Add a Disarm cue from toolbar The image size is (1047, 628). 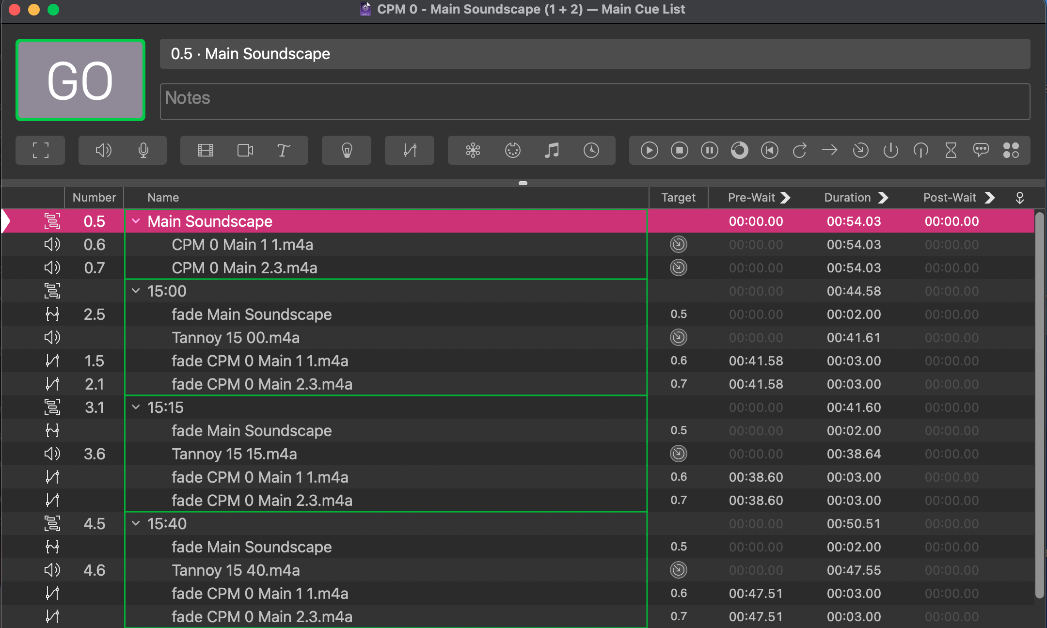921,150
